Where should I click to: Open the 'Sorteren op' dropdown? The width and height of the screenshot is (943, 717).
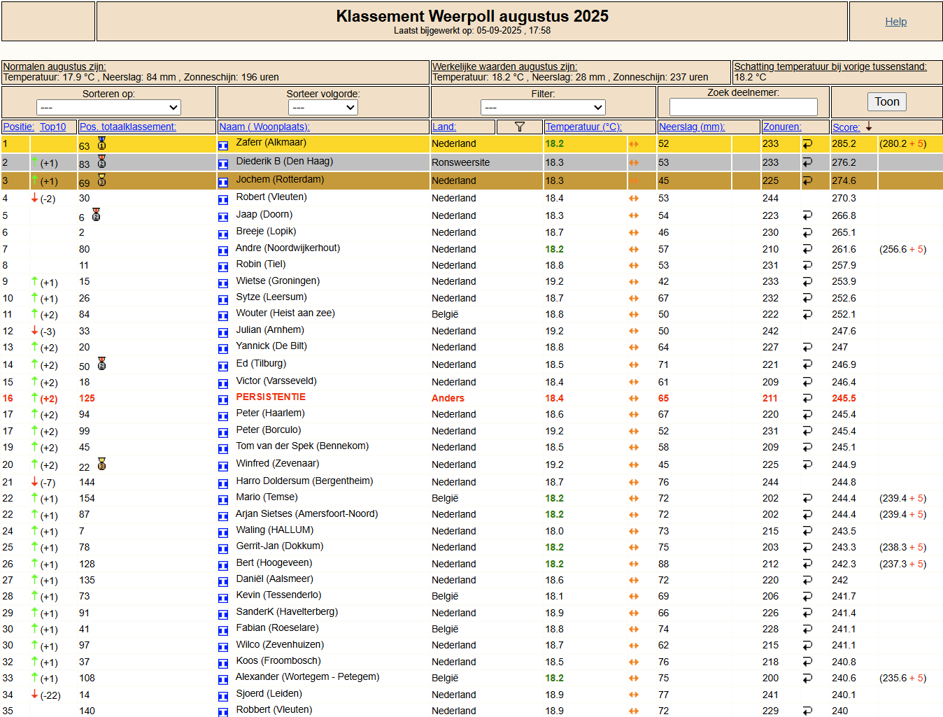[x=108, y=107]
